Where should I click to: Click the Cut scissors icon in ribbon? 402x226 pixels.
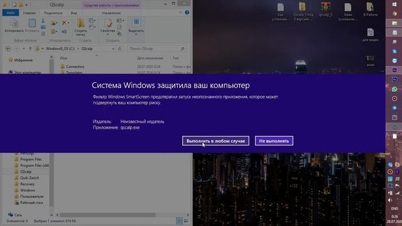(43, 21)
